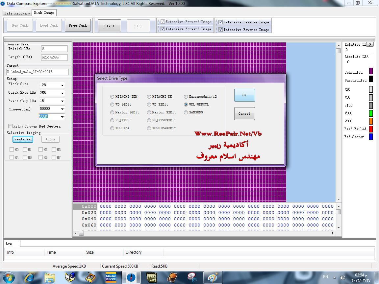Viewport: 379px width, 284px height.
Task: Choose the WD 32Bit drive type
Action: pos(149,105)
